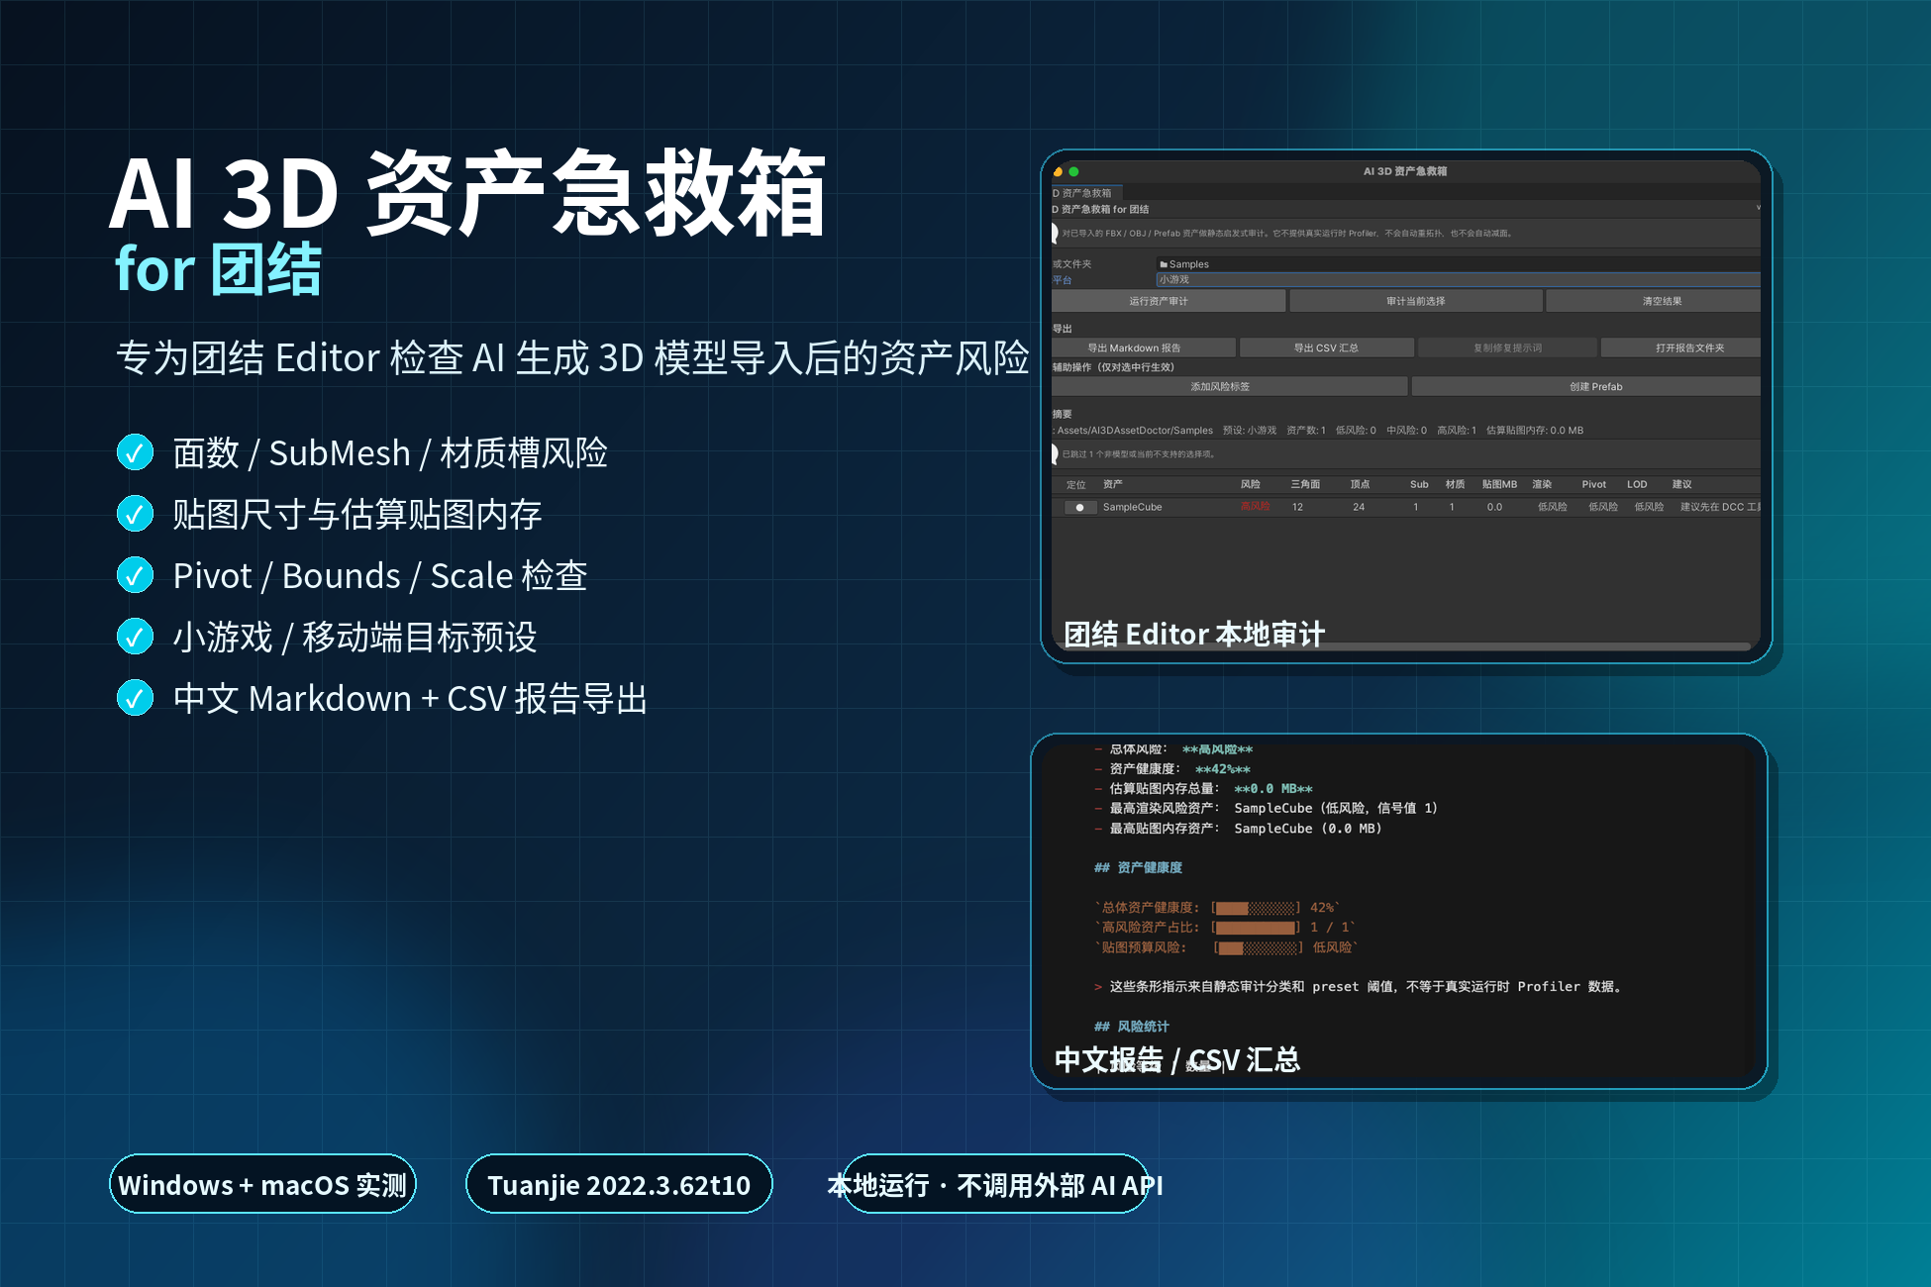Image resolution: width=1931 pixels, height=1287 pixels.
Task: Click the Tuanjie 2022.3.62t10 badge
Action: tap(619, 1184)
